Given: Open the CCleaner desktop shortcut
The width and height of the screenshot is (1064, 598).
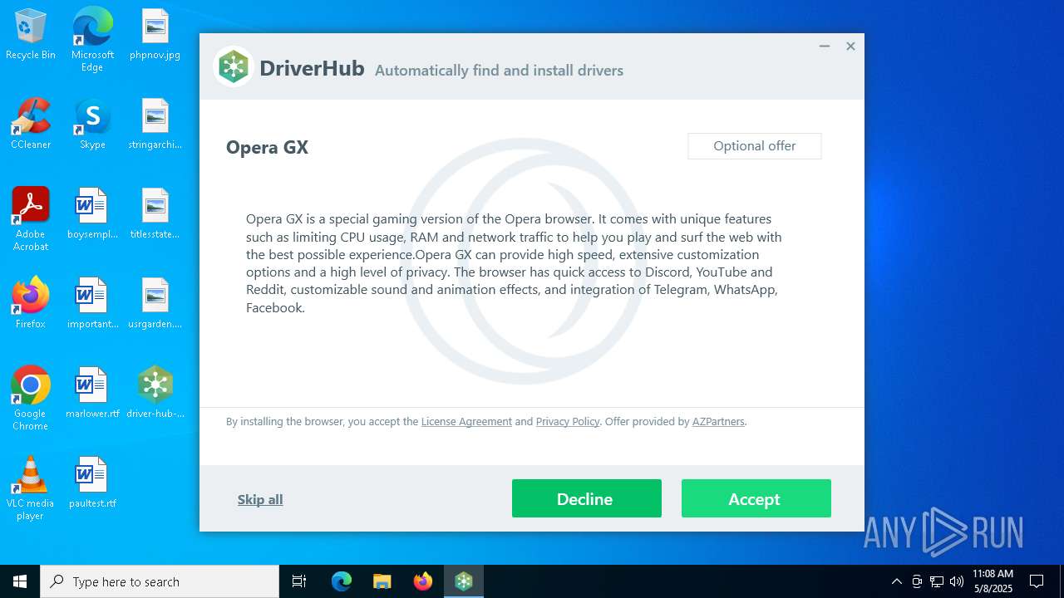Looking at the screenshot, I should pyautogui.click(x=31, y=125).
